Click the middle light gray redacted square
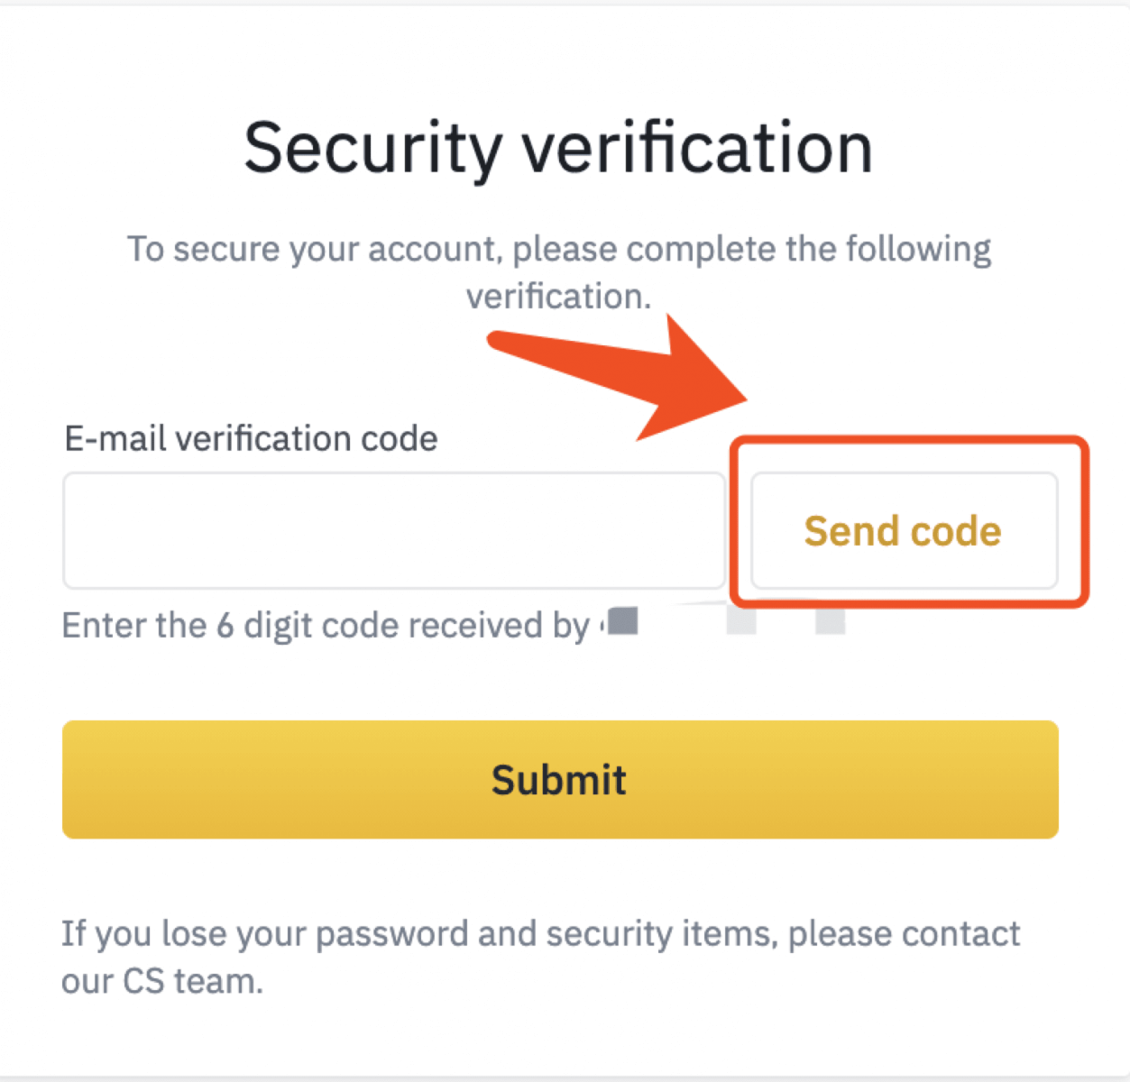Viewport: 1130px width, 1082px height. coord(741,621)
